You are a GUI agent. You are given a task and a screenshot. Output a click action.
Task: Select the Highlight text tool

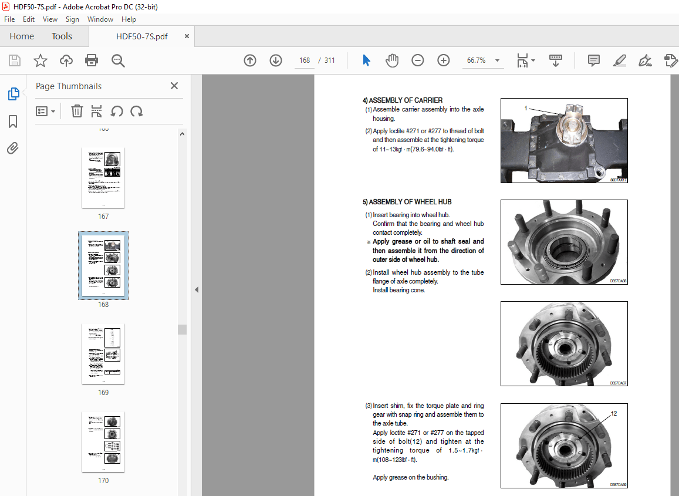(x=620, y=60)
